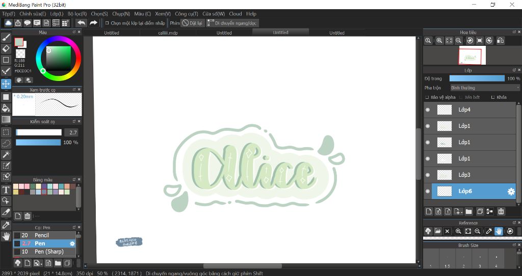
Task: Open the Pha trộn blend mode dropdown
Action: click(x=485, y=88)
